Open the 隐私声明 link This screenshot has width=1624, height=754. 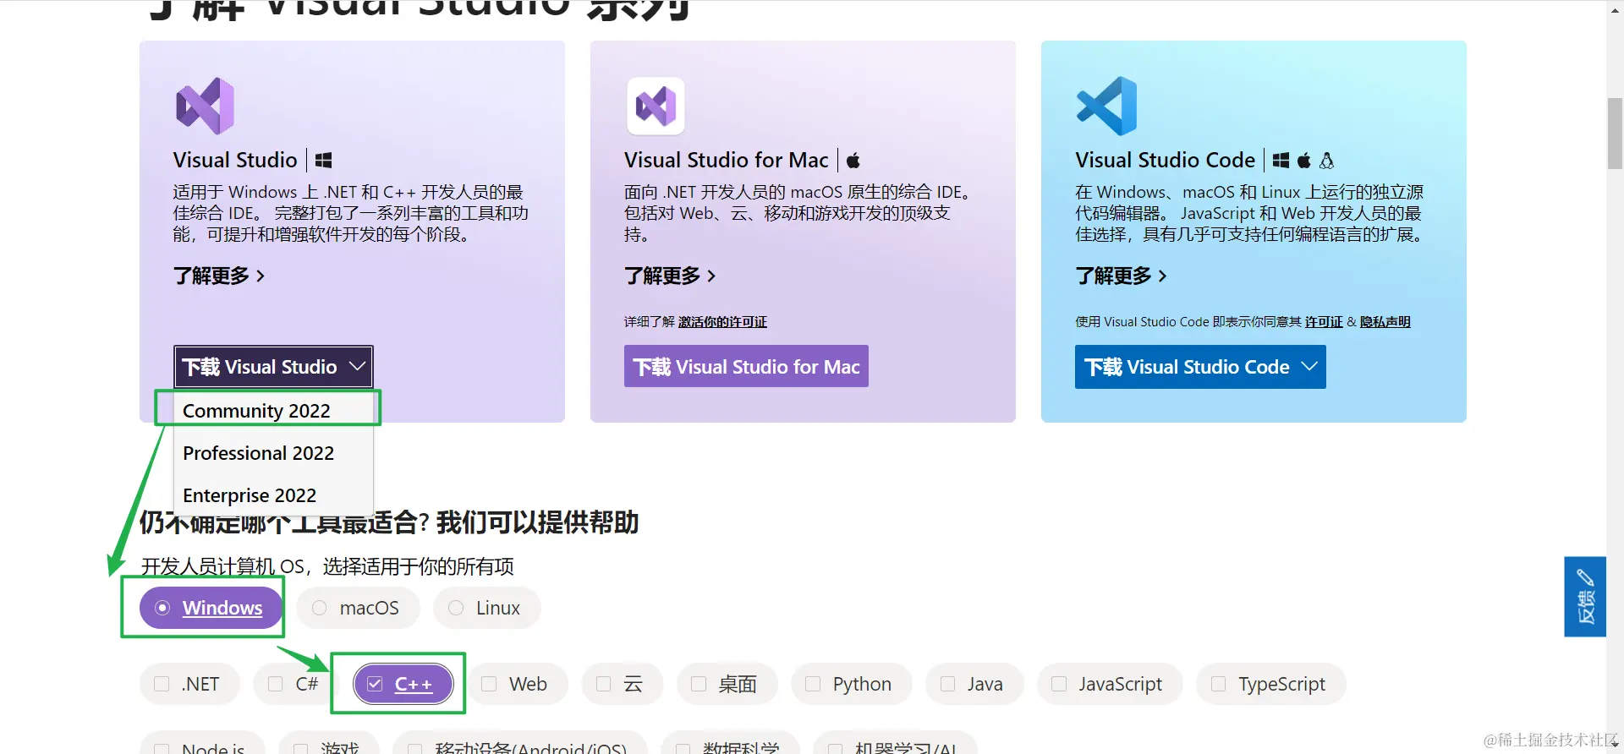point(1385,322)
